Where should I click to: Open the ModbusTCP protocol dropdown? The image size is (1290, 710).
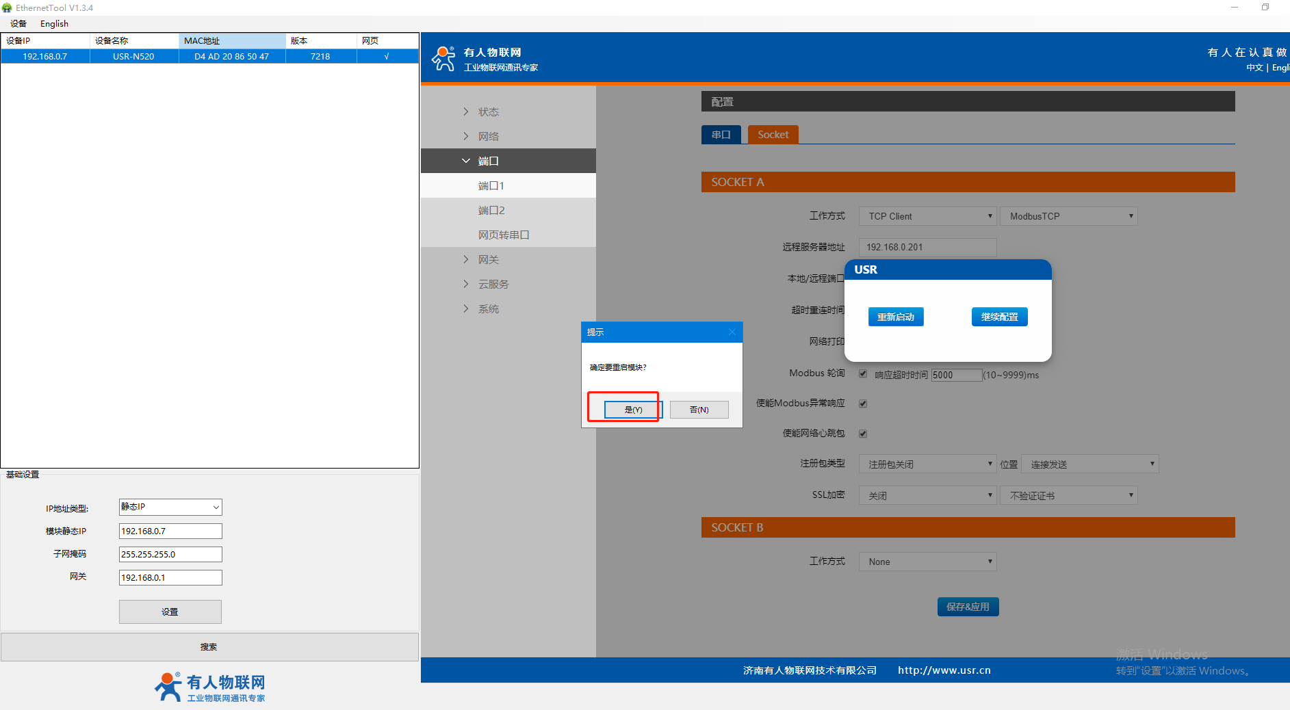point(1068,216)
